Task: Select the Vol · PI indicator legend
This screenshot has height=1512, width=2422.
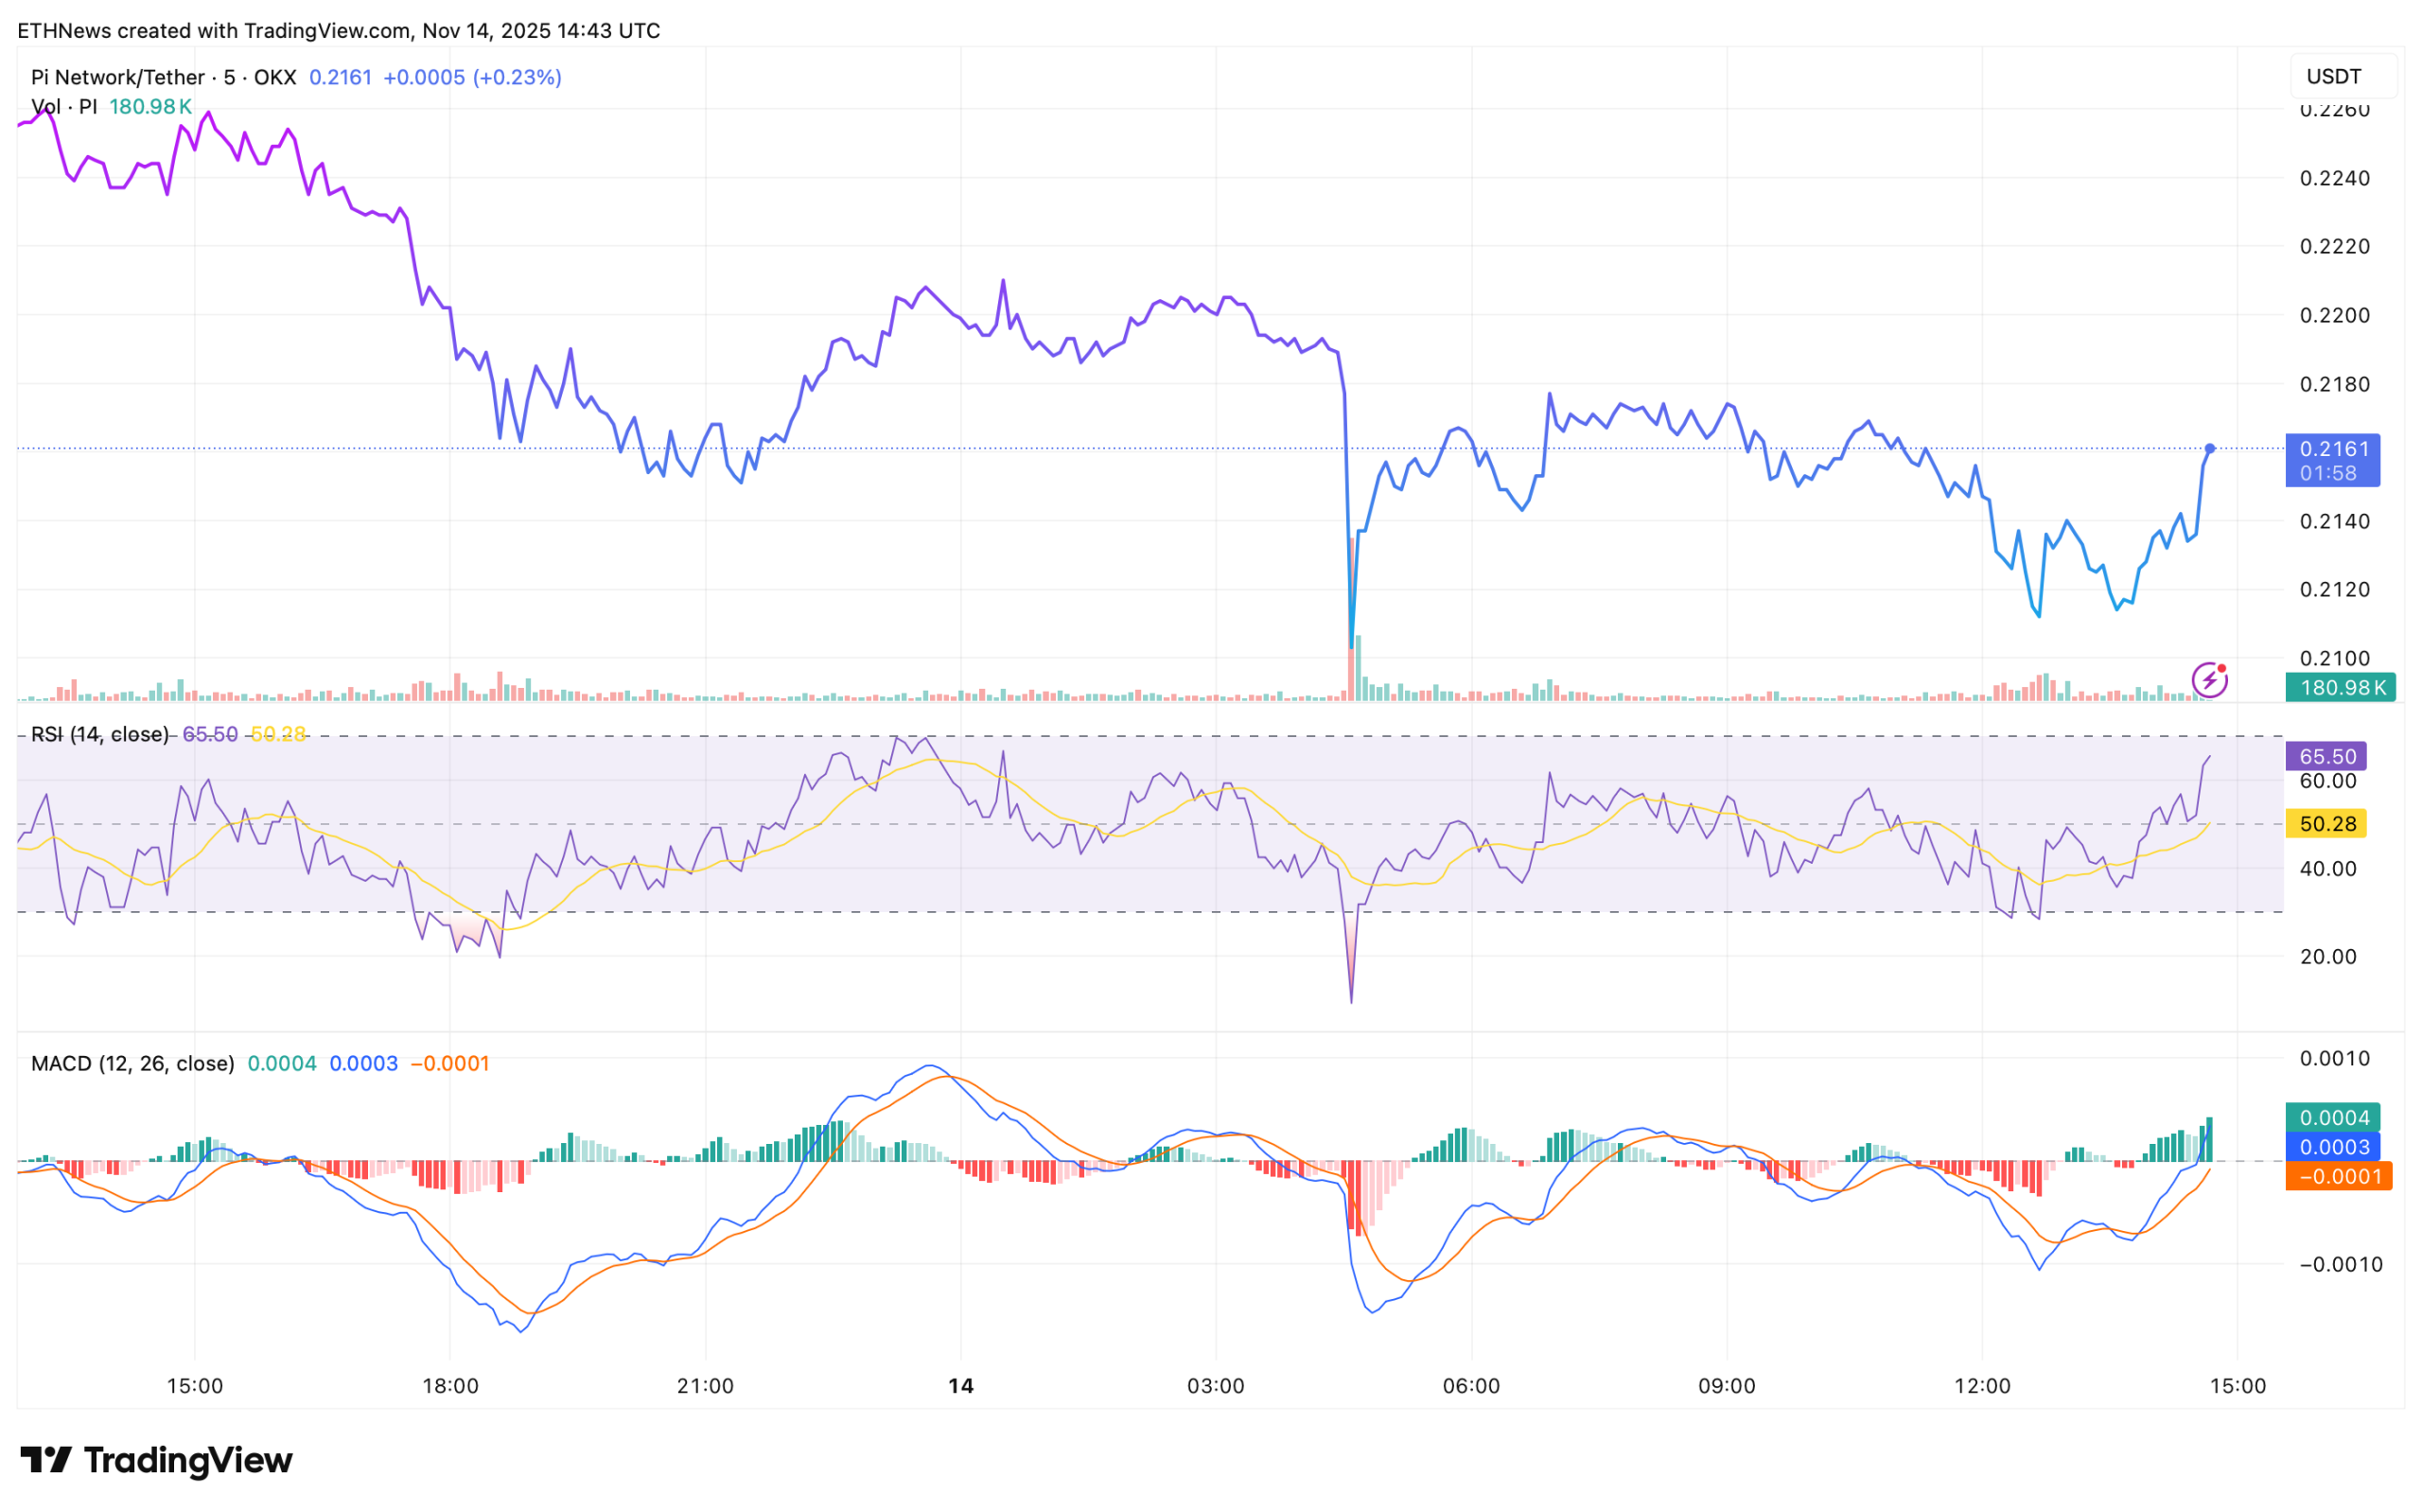Action: click(x=64, y=107)
